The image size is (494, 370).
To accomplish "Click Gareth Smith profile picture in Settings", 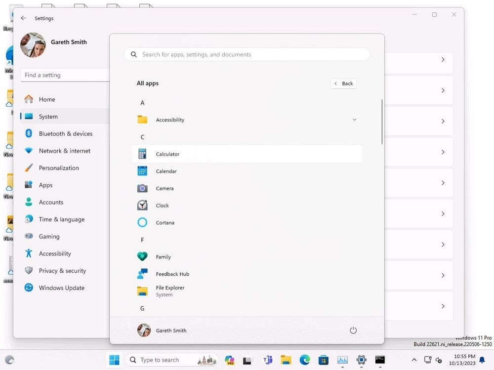I will (33, 45).
